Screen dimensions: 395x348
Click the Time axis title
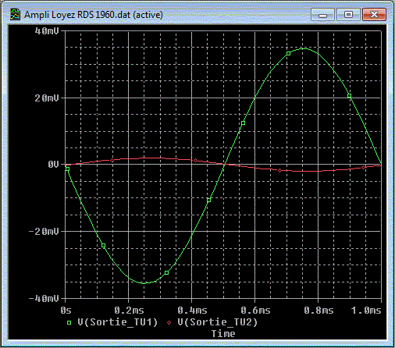coord(223,333)
